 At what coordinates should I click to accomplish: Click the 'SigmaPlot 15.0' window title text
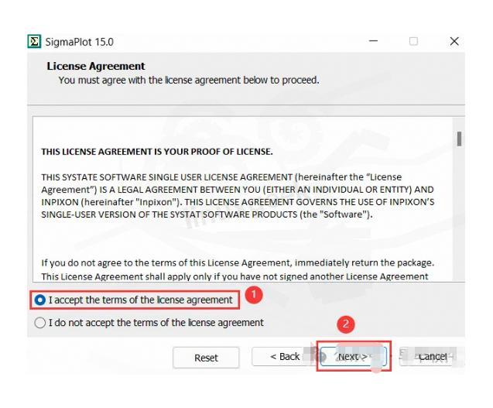tap(79, 42)
